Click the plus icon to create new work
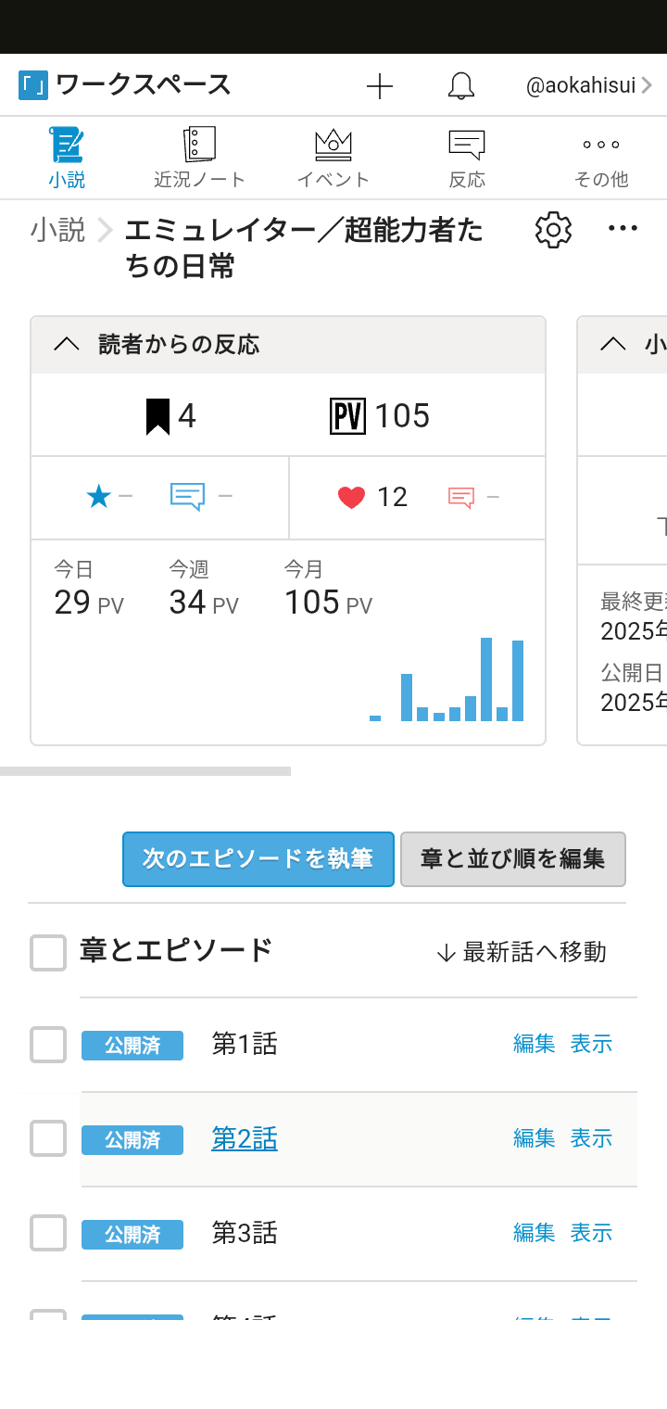This screenshot has height=1409, width=667. point(380,86)
